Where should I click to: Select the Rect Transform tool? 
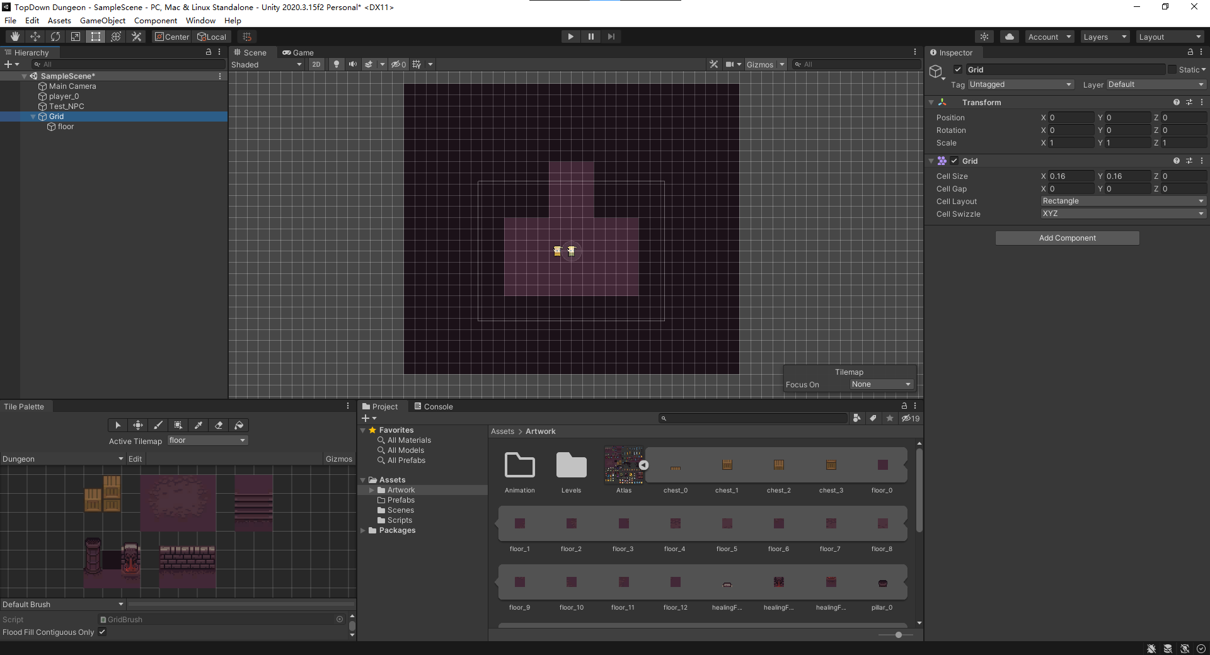pyautogui.click(x=96, y=37)
